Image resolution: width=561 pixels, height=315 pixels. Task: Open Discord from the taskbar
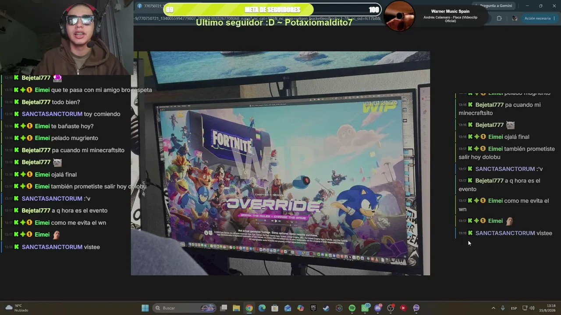pyautogui.click(x=378, y=308)
